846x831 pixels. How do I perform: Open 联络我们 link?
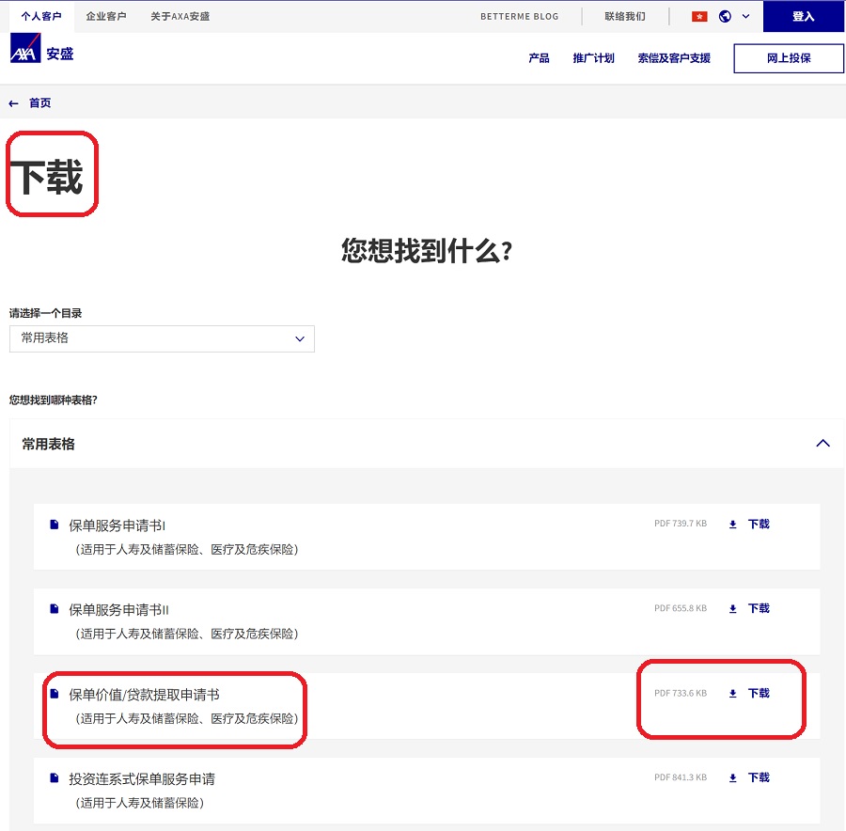[x=625, y=17]
